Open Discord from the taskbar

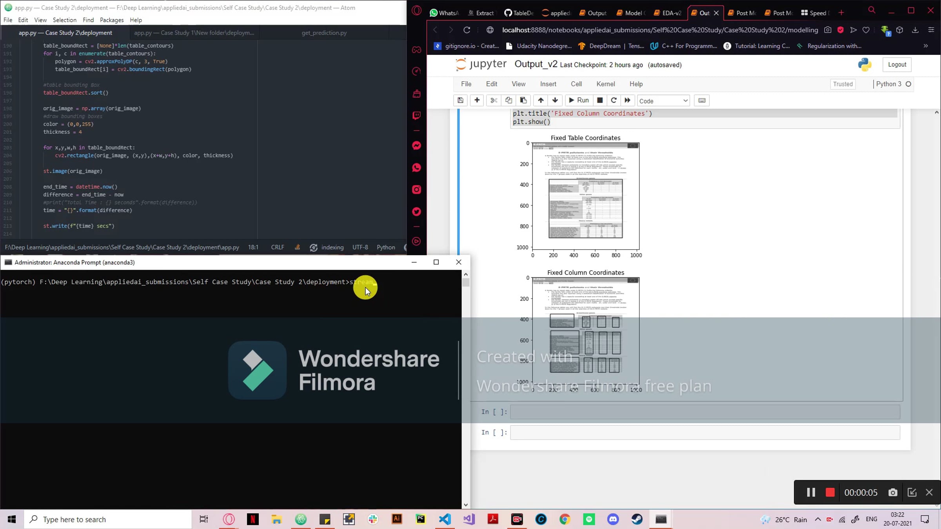click(613, 519)
